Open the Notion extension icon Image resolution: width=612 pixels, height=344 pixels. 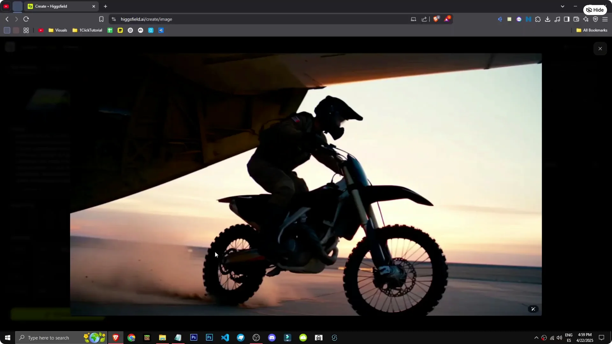coord(528,19)
